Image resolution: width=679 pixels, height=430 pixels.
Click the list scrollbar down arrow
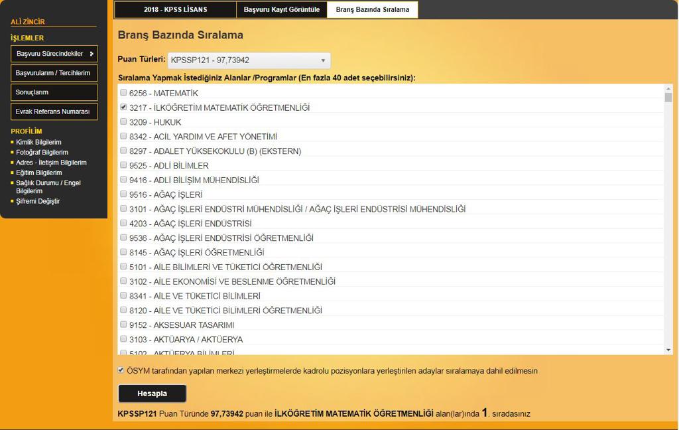click(668, 350)
